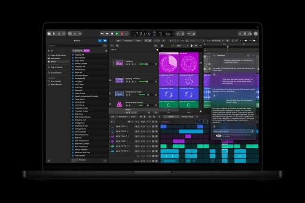Remove the purple Drums filter tag
The height and width of the screenshot is (203, 305).
point(87,51)
